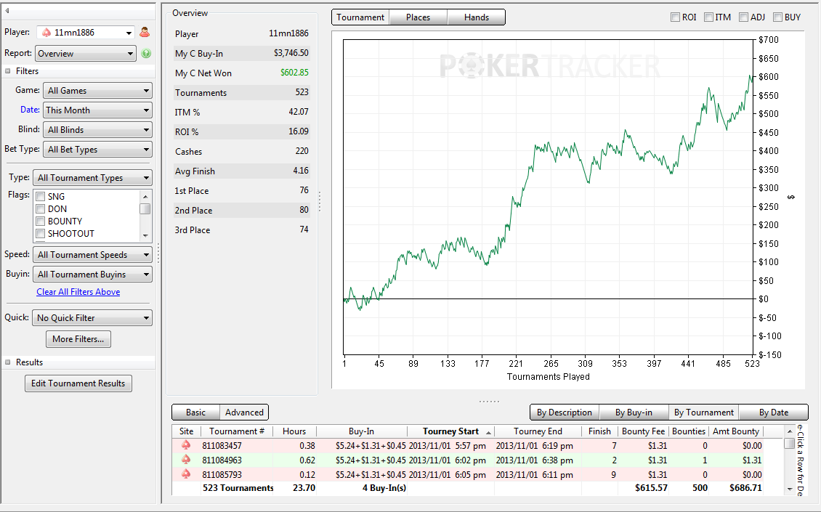
Task: Click site icon in row 811084963
Action: click(x=186, y=460)
